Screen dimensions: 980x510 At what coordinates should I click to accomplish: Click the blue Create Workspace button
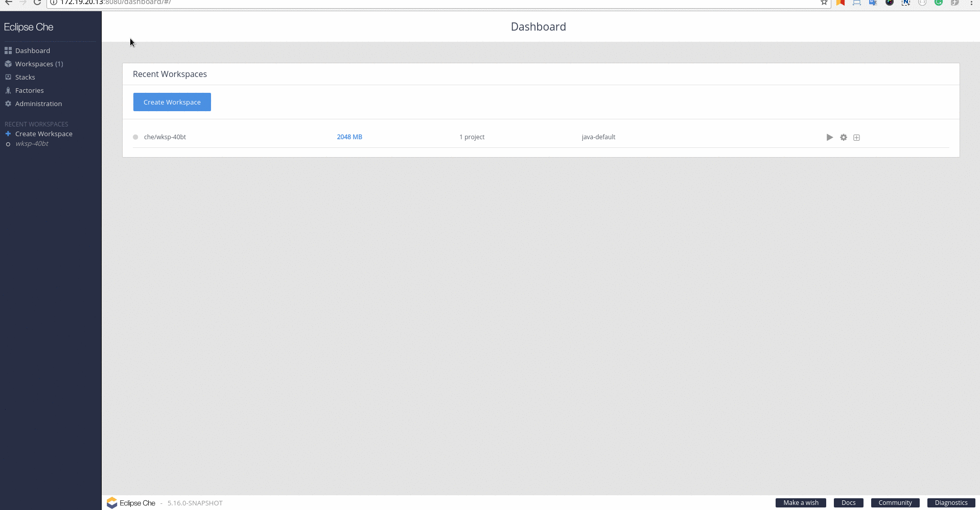tap(172, 102)
